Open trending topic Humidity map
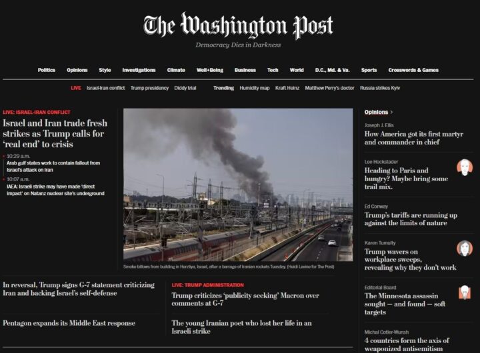 click(255, 88)
